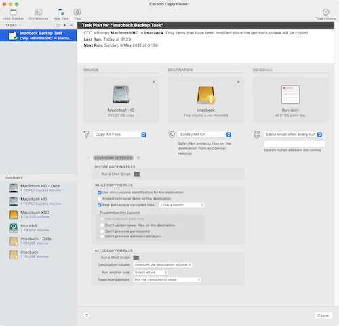This screenshot has width=339, height=326.
Task: Click the Macintosh HD source drive icon
Action: click(121, 94)
